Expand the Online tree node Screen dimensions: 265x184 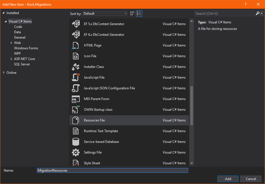[x=4, y=72]
